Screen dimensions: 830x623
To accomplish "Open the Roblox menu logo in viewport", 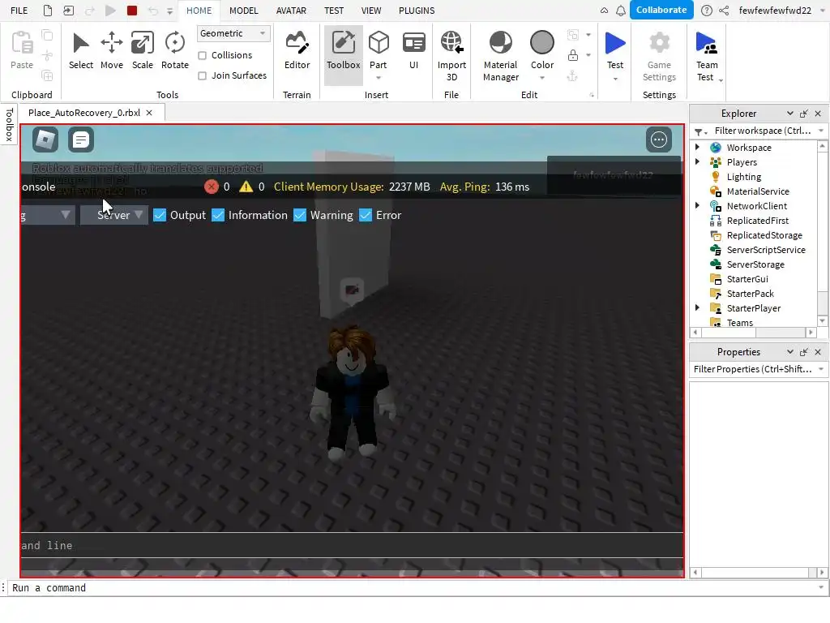I will [x=45, y=140].
